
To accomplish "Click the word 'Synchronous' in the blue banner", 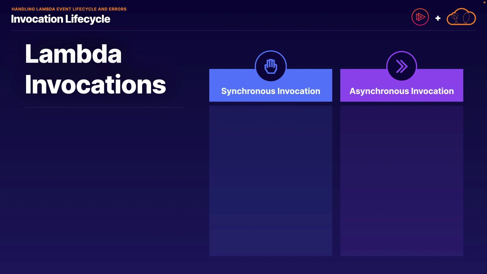I will [x=248, y=91].
